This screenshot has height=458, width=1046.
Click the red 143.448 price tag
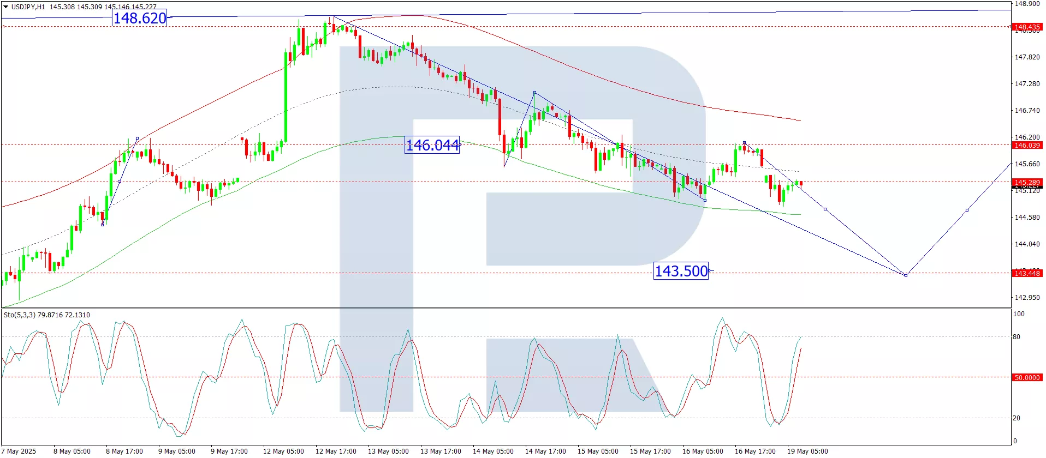click(x=1026, y=273)
